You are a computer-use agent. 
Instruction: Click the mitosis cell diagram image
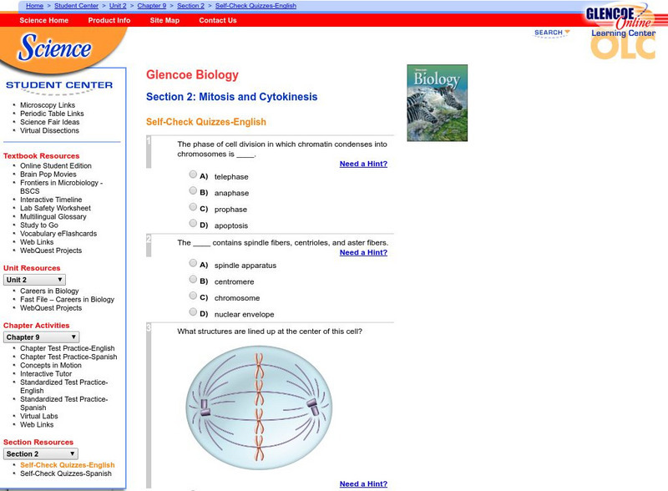click(259, 407)
